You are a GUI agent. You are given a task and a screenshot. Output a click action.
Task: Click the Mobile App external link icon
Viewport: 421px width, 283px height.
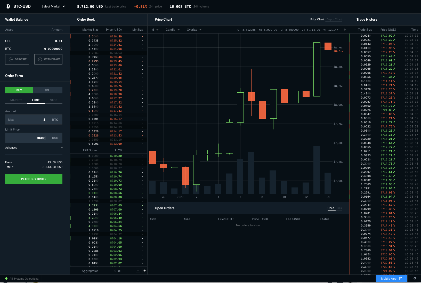pyautogui.click(x=400, y=279)
